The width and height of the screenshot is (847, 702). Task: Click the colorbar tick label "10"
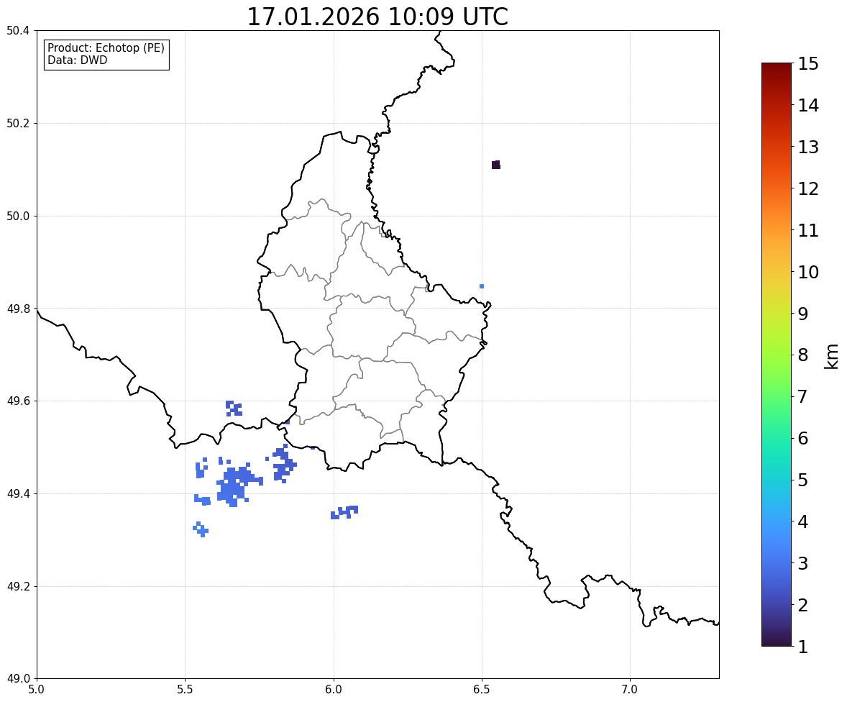pos(808,272)
